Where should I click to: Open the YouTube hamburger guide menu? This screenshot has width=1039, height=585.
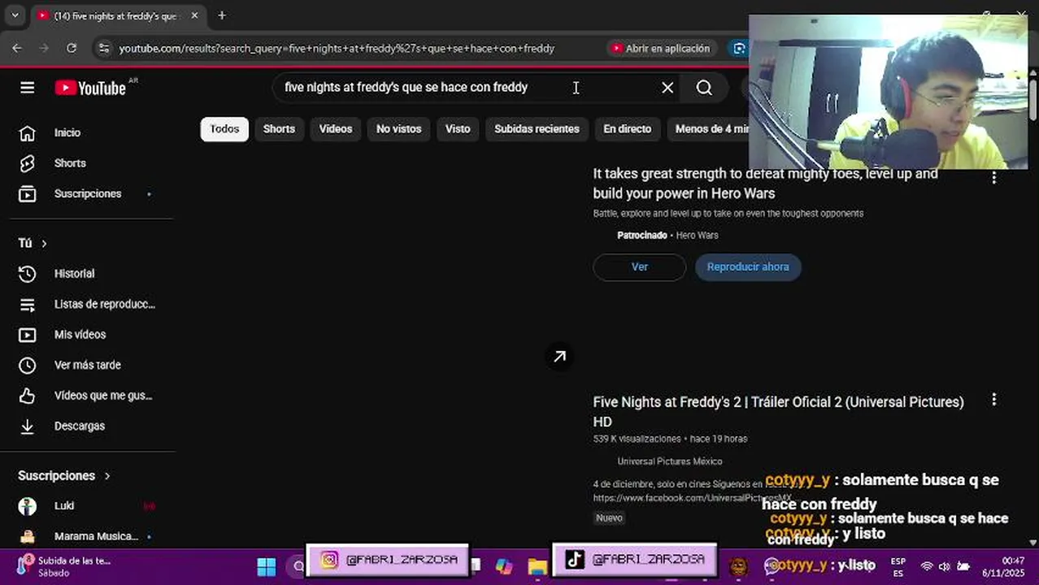point(27,88)
